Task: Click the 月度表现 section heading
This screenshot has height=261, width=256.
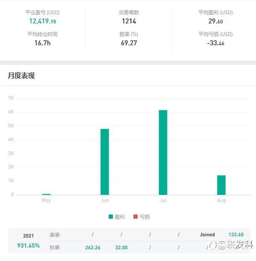Action: (21, 76)
